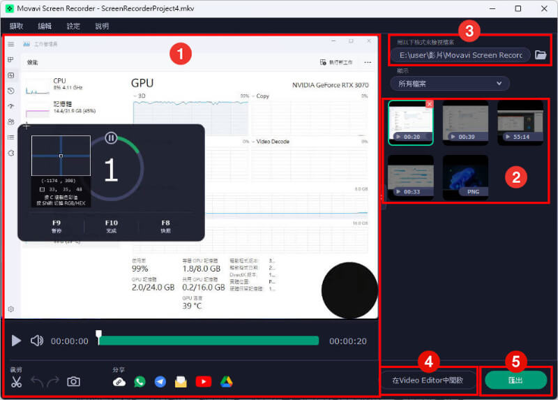Open recording in Video Editor button
This screenshot has width=558, height=400.
428,380
